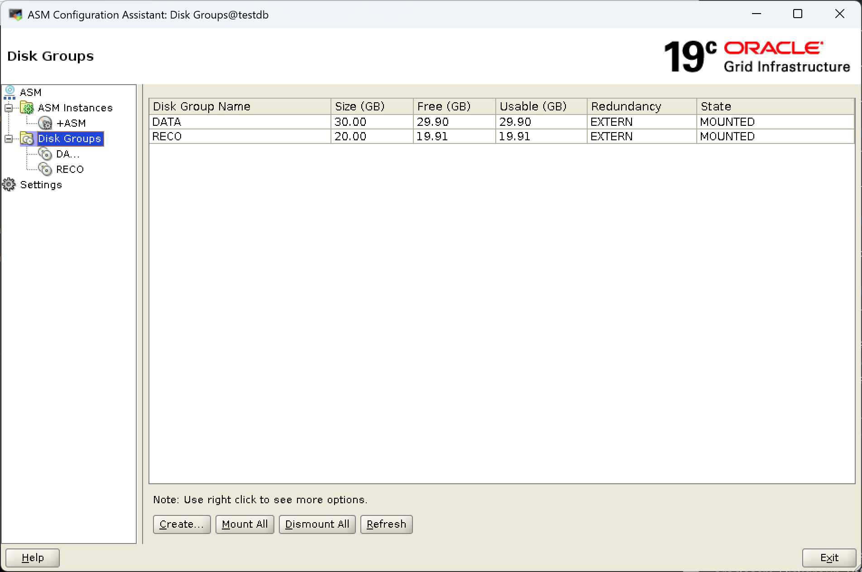
Task: Click the ASM Configuration Assistant title icon
Action: tap(15, 15)
